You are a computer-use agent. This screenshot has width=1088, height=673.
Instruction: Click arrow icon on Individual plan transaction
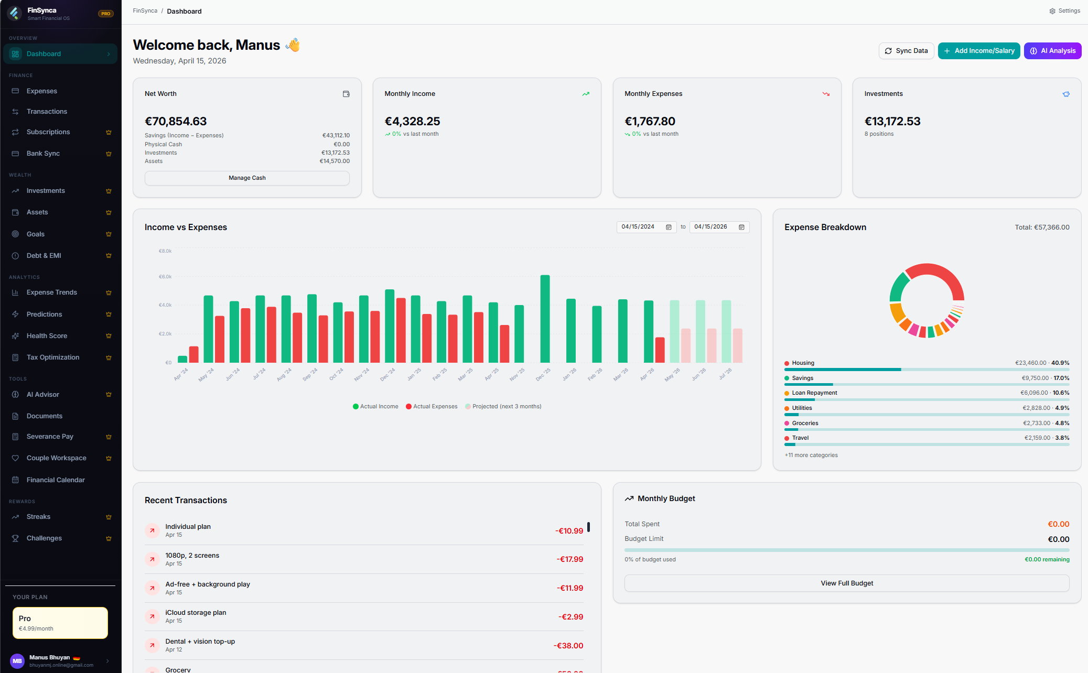tap(152, 530)
